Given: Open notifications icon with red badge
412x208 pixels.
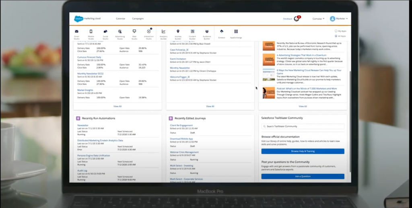Looking at the screenshot, I should point(297,19).
